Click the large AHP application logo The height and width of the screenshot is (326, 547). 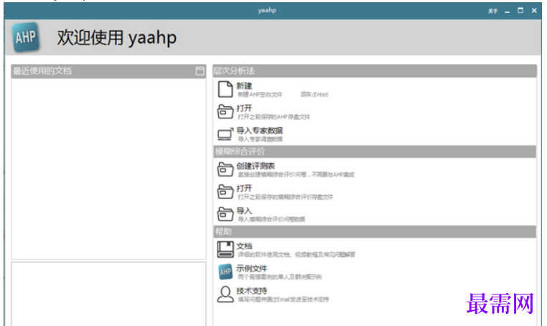[x=25, y=37]
